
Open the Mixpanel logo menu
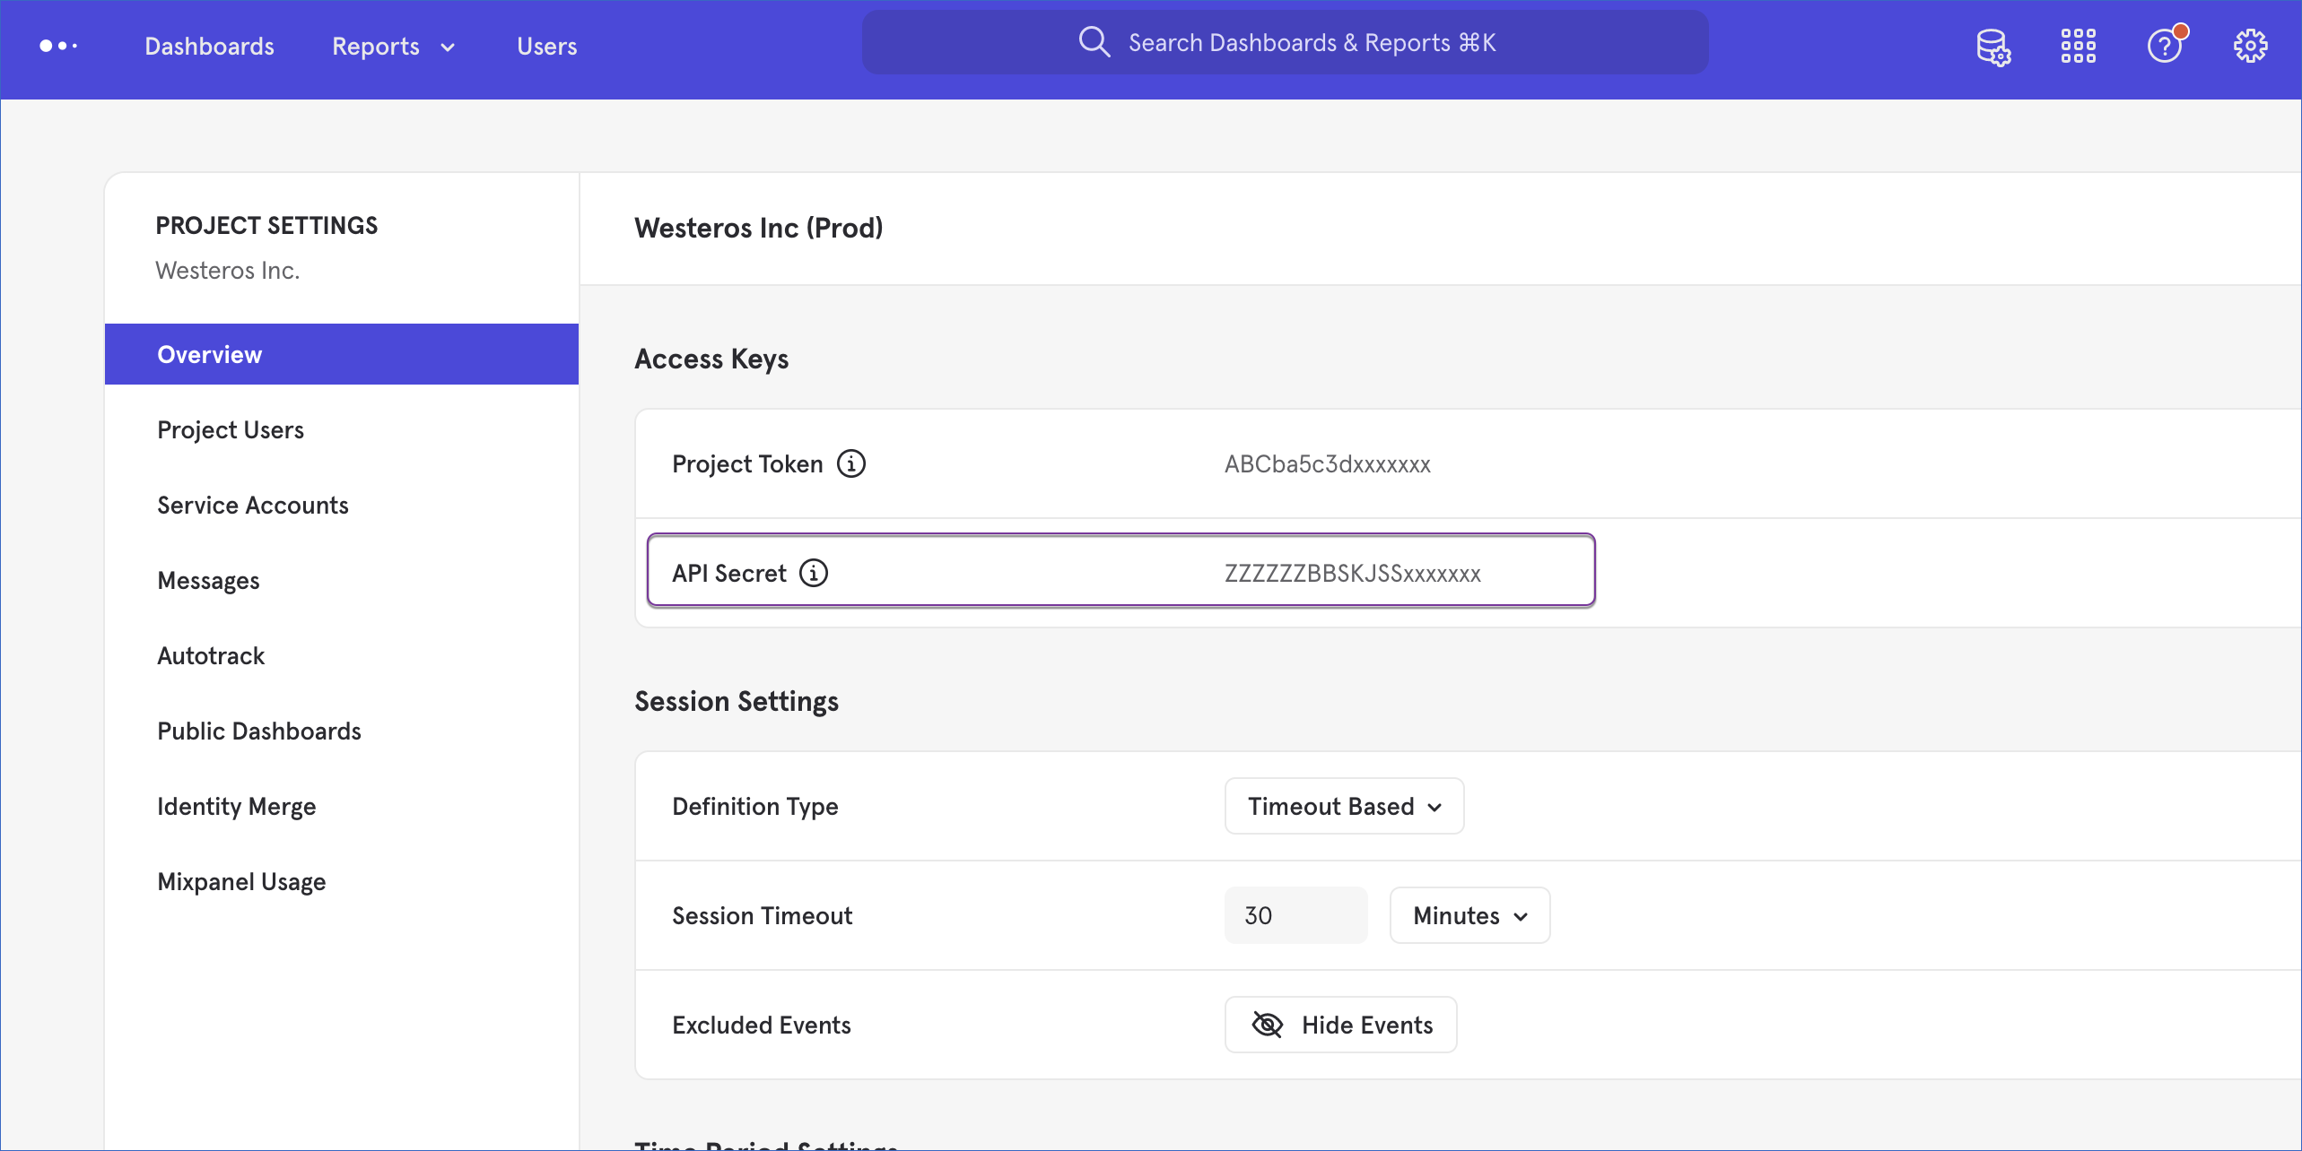pos(58,46)
